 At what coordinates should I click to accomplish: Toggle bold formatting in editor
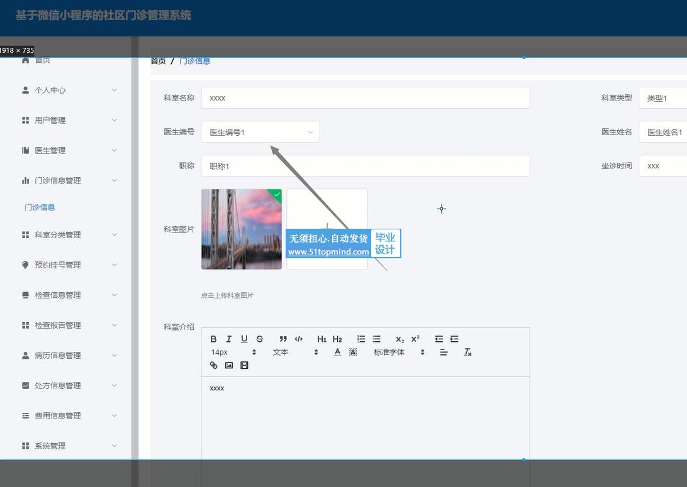pos(213,339)
